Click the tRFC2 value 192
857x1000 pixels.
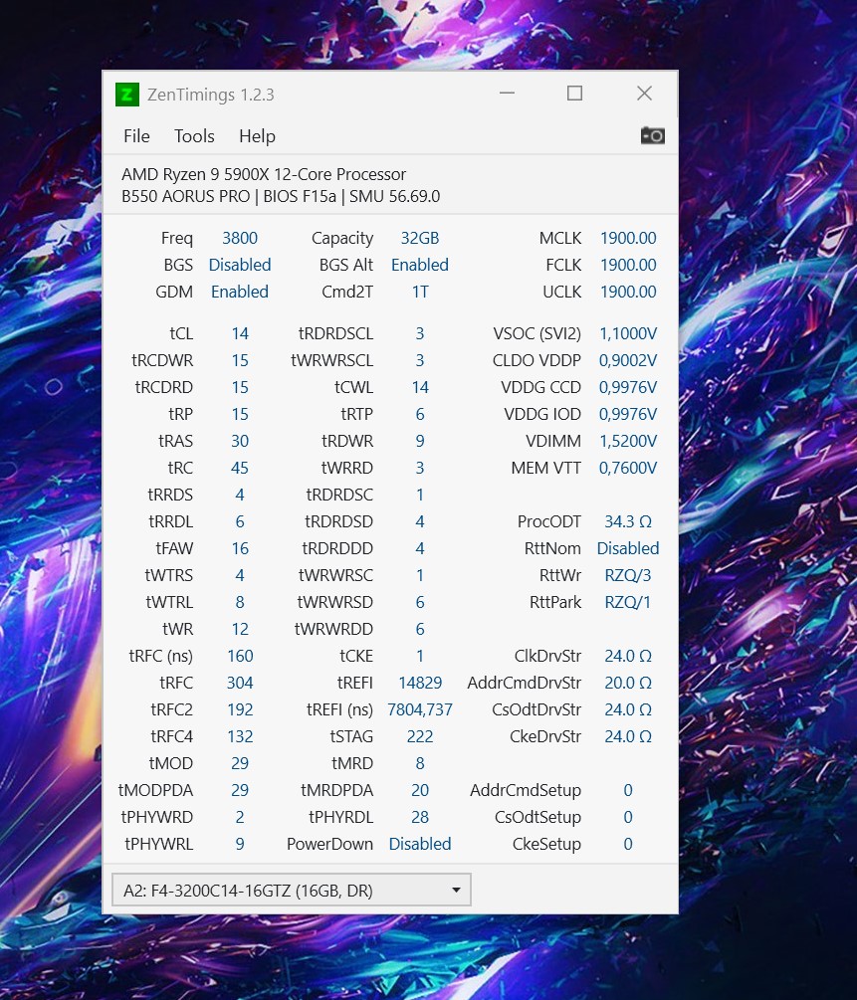pyautogui.click(x=240, y=709)
